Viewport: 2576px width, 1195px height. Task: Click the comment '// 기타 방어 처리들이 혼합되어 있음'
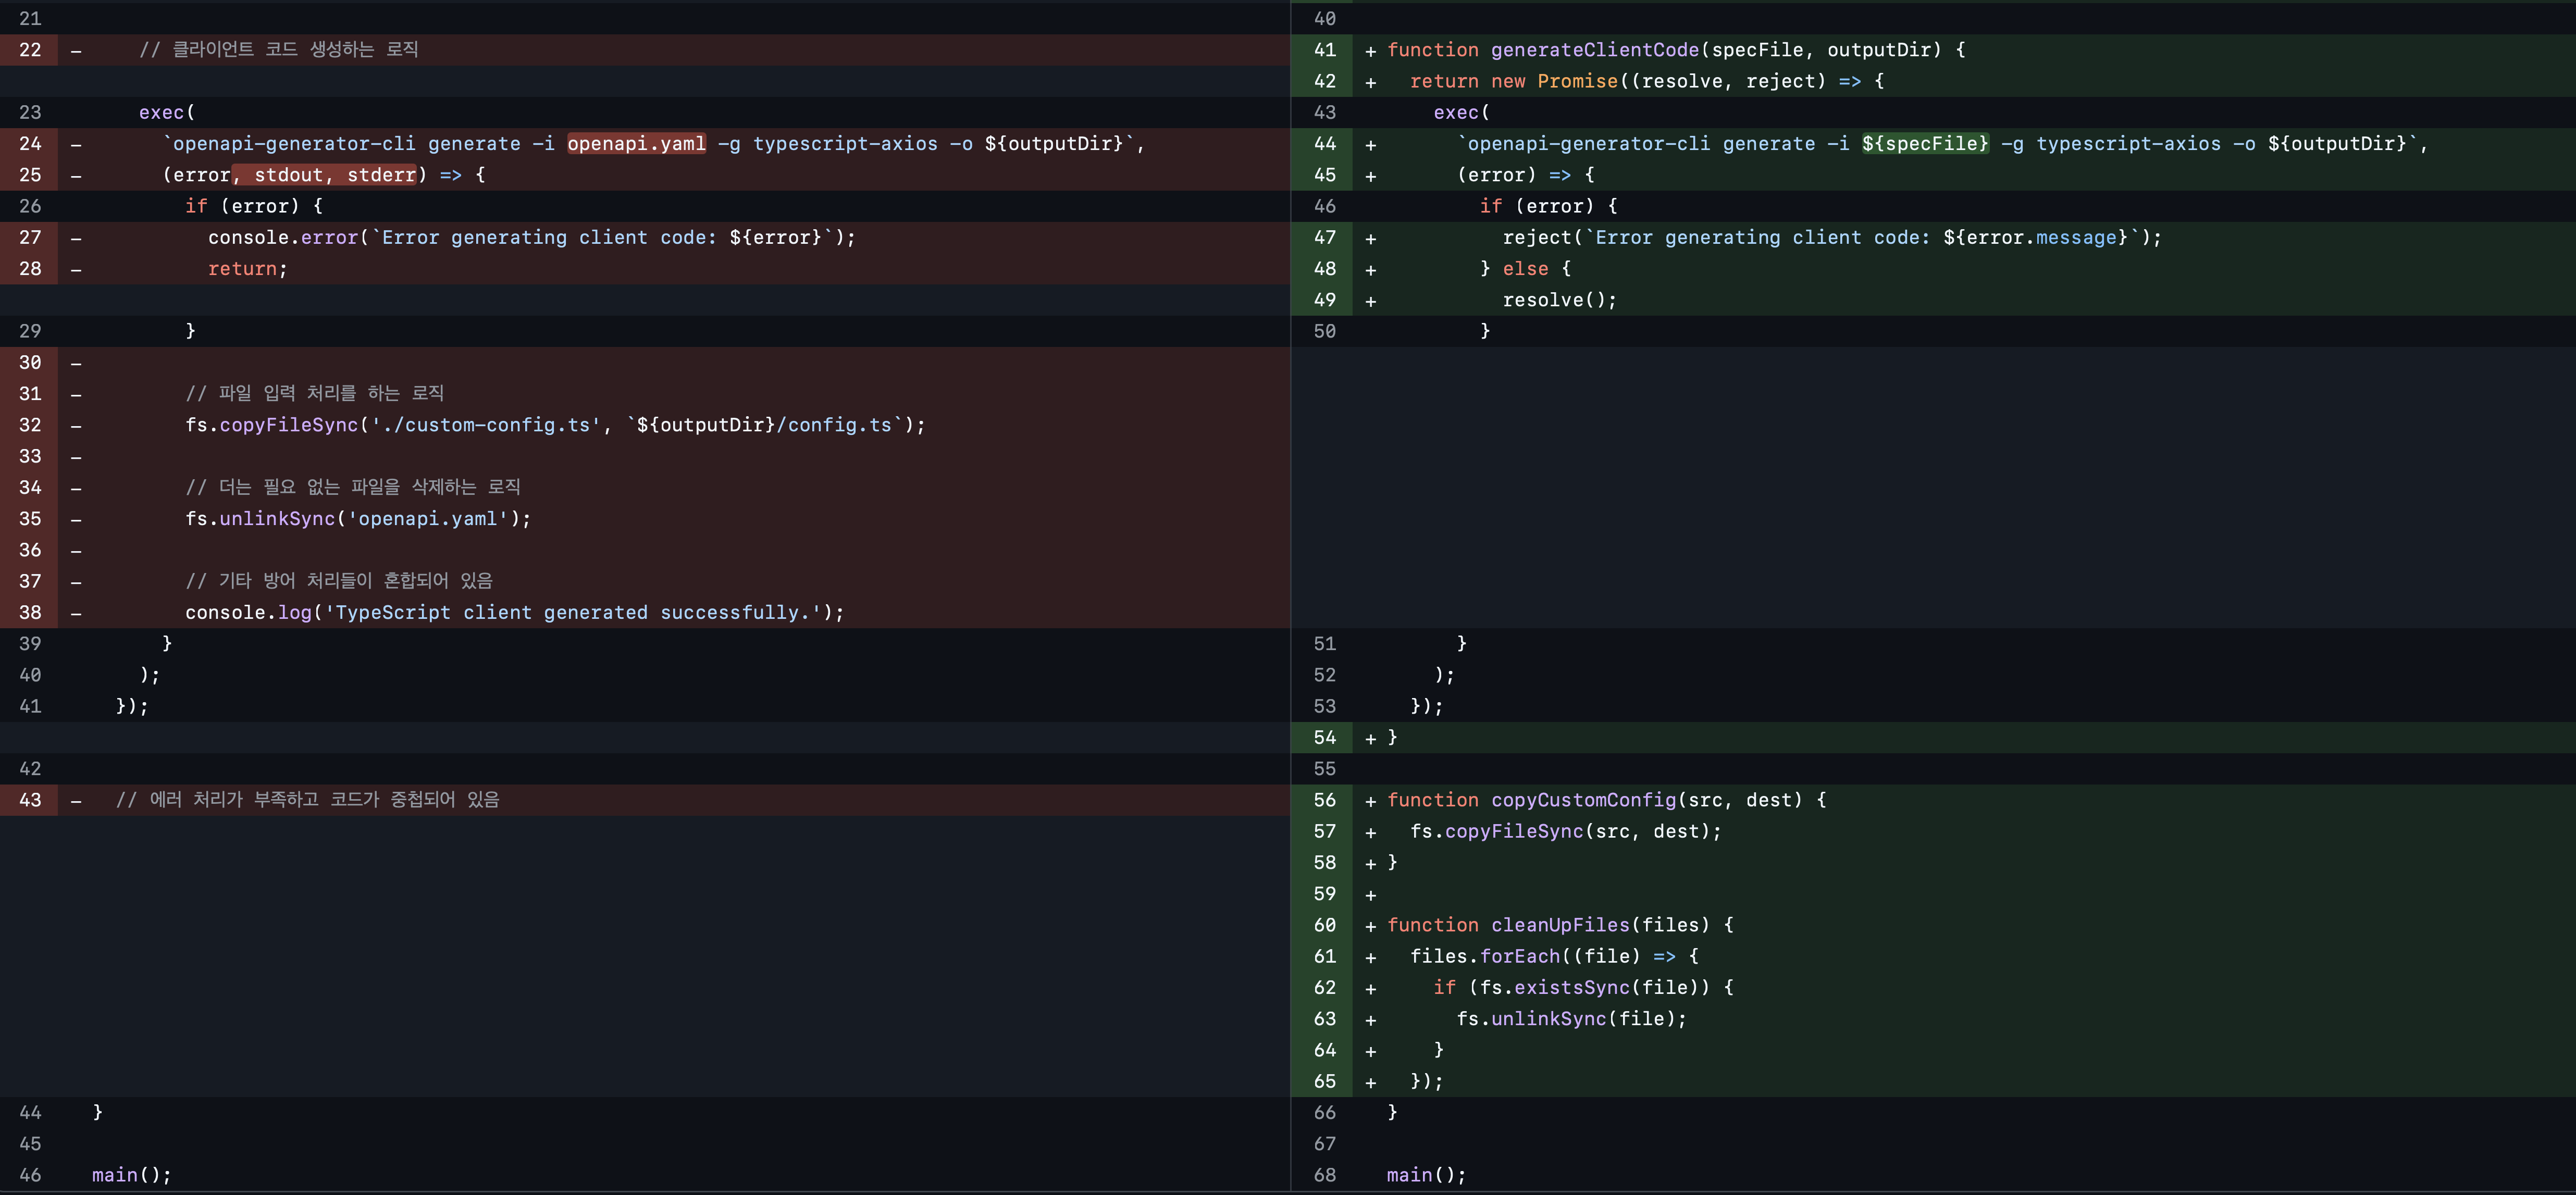pyautogui.click(x=339, y=581)
